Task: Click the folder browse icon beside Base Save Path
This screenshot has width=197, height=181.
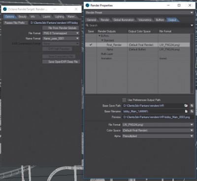Action: point(186,106)
